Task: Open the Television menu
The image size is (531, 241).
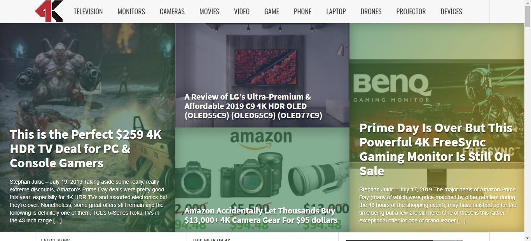Action: pos(88,12)
